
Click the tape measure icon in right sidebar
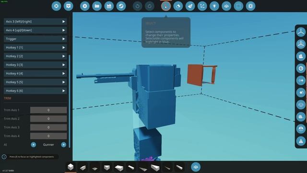click(x=301, y=117)
